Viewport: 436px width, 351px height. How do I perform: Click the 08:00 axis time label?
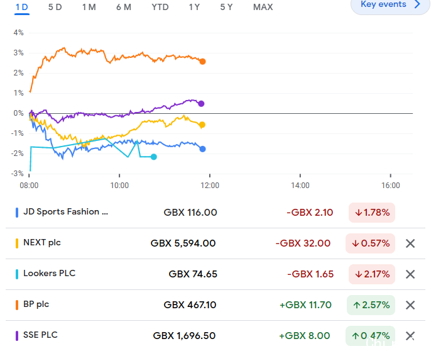[29, 186]
